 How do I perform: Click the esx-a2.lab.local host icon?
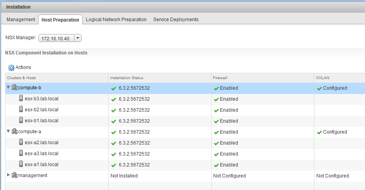21,143
